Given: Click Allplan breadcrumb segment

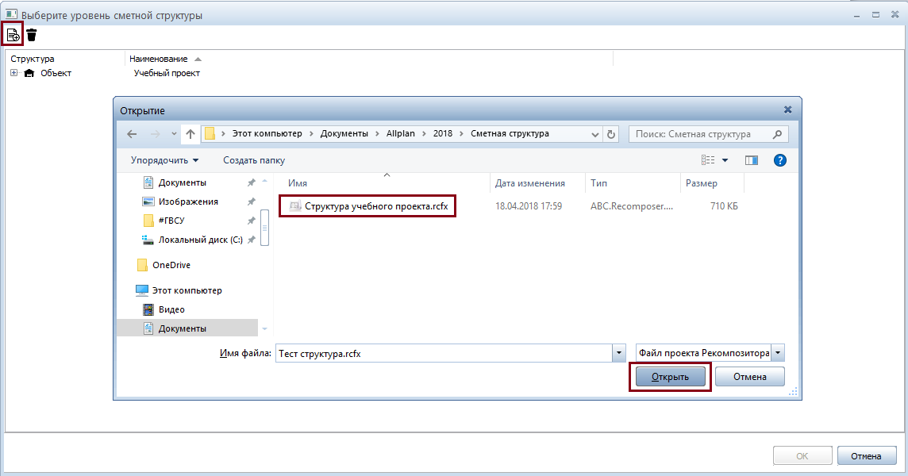Looking at the screenshot, I should (x=401, y=133).
